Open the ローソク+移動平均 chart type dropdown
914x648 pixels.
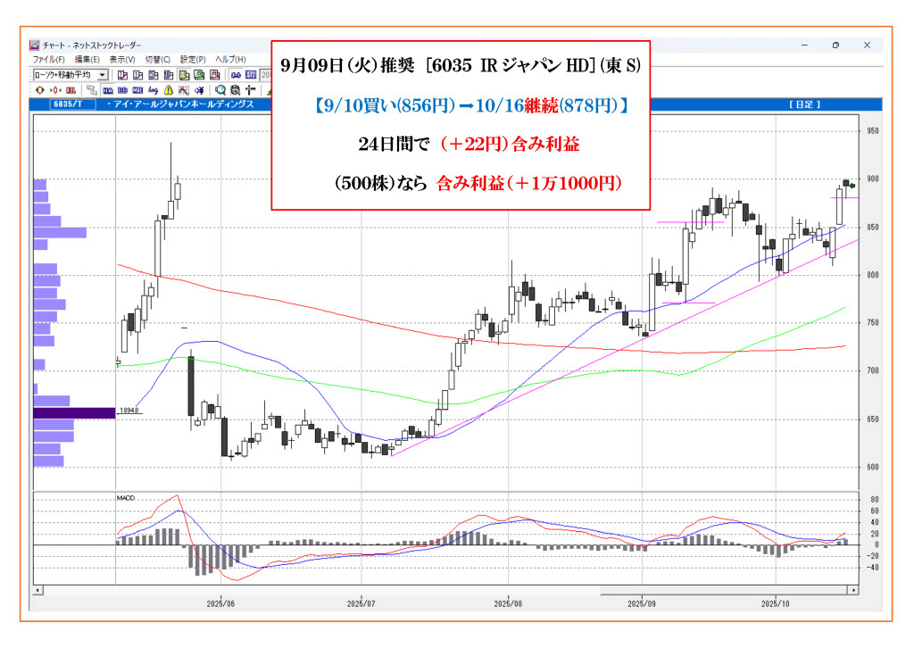coord(103,75)
